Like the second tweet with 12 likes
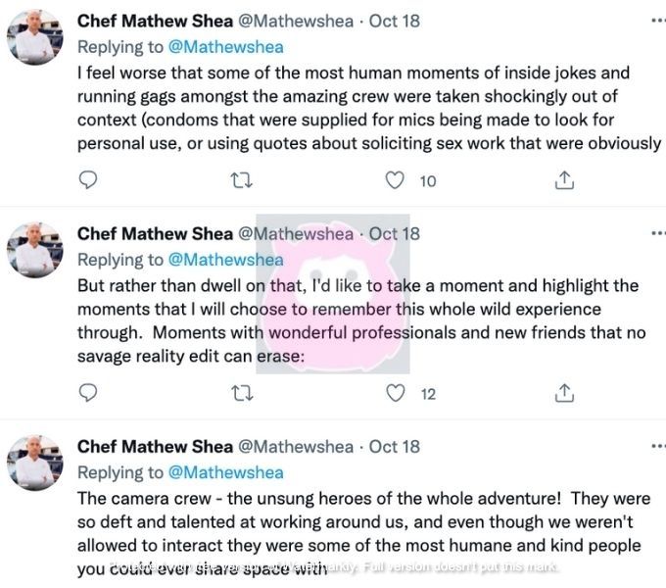Viewport: 666px width, 588px height. pyautogui.click(x=395, y=393)
